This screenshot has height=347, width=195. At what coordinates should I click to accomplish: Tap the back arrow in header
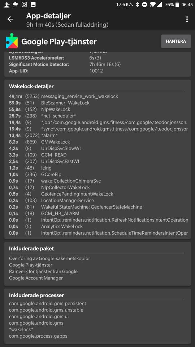10,19
